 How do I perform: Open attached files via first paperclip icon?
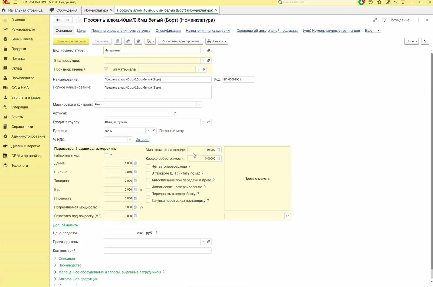(128, 41)
